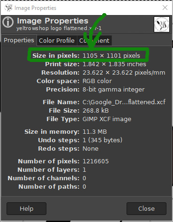
Task: Close the Image Properties window with X
Action: click(x=165, y=8)
